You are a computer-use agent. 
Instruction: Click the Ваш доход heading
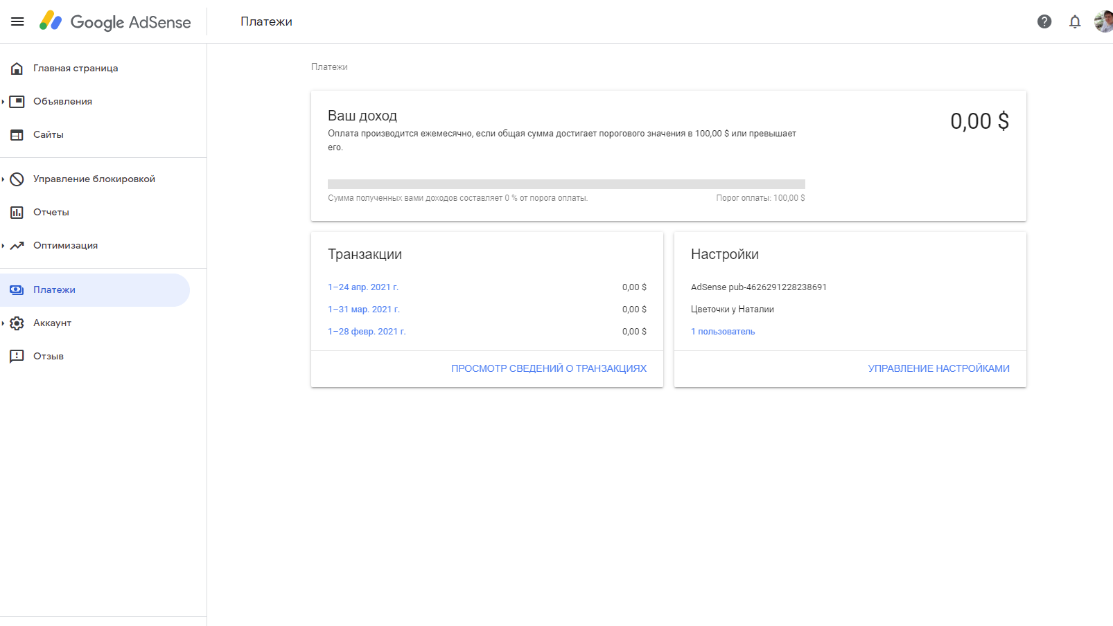[362, 116]
